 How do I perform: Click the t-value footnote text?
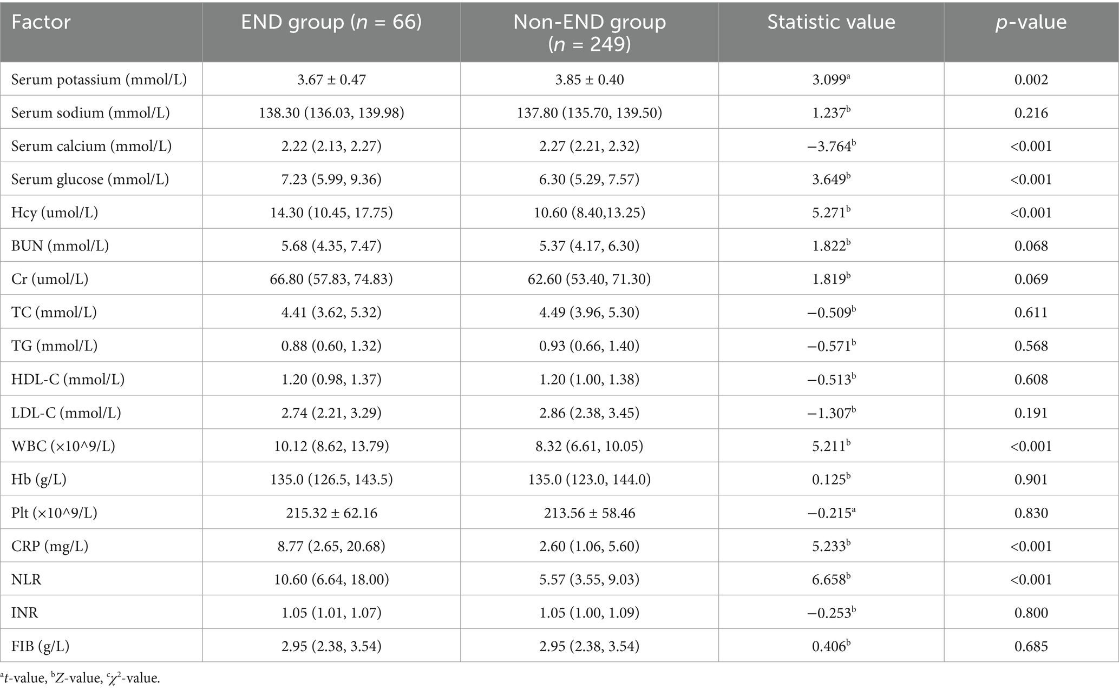pyautogui.click(x=24, y=678)
